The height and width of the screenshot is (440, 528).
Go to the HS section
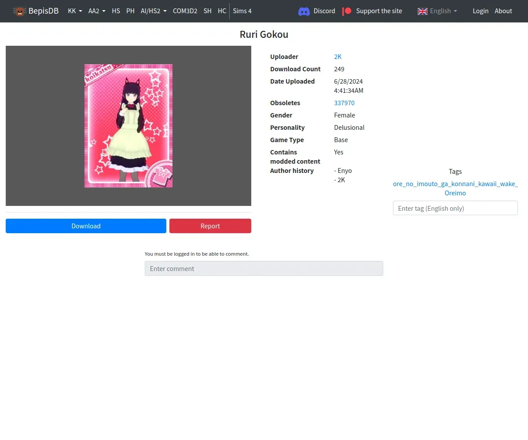click(x=116, y=11)
